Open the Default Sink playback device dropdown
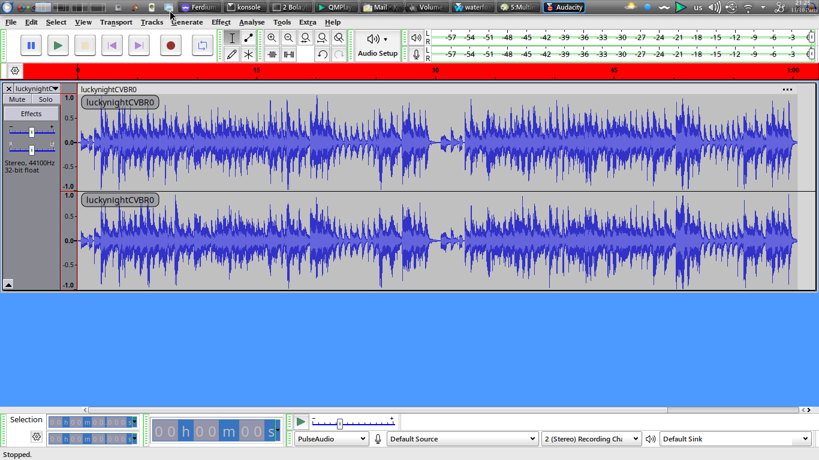Viewport: 819px width, 460px height. pos(736,439)
